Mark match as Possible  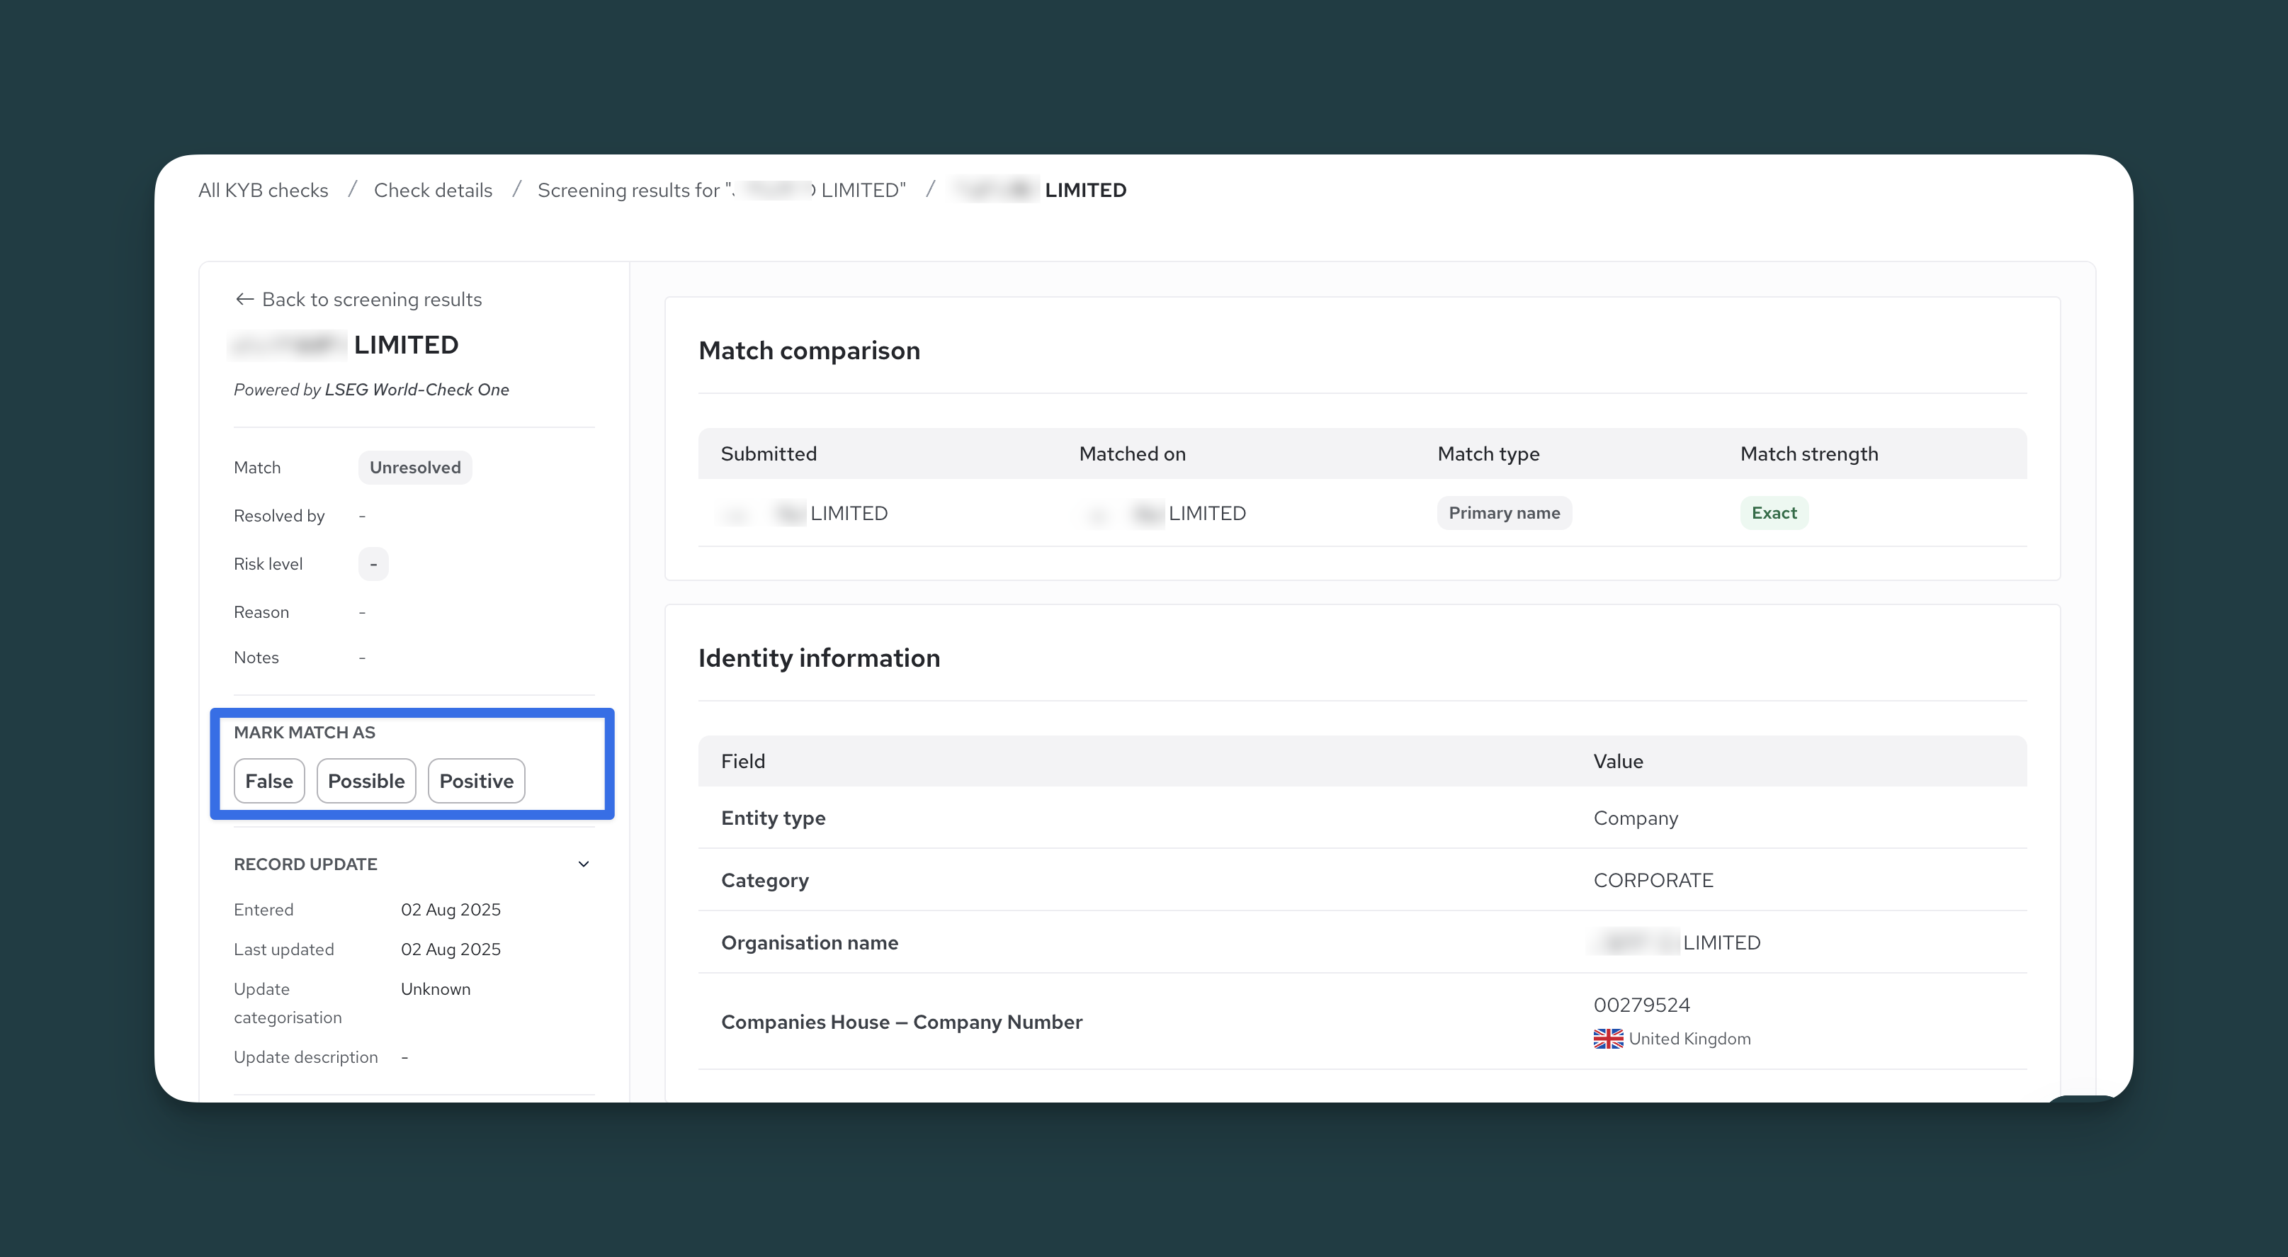click(x=366, y=781)
